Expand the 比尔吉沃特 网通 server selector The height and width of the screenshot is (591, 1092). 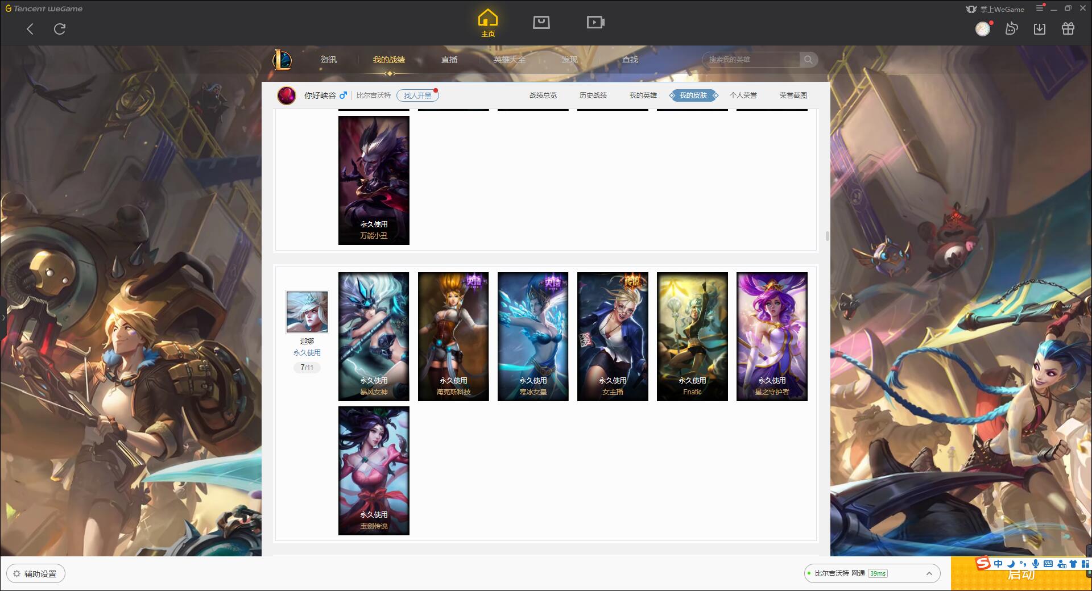pyautogui.click(x=871, y=573)
